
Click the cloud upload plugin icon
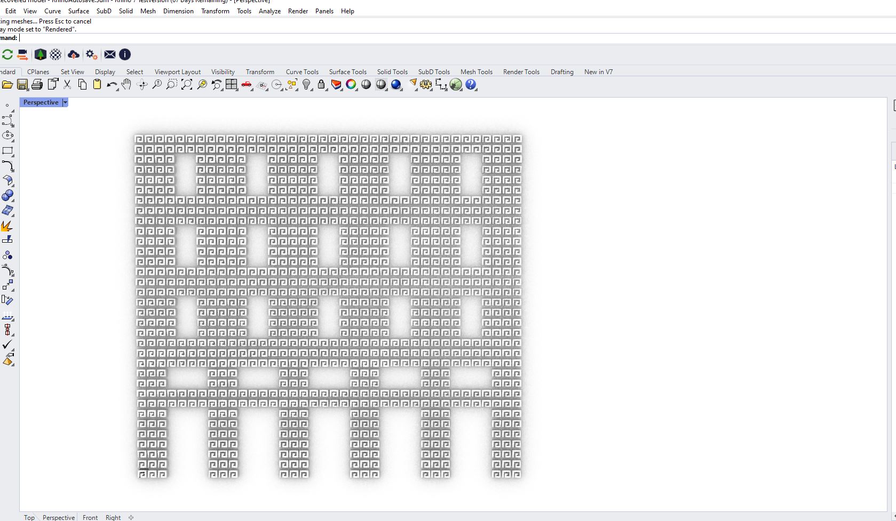tap(74, 54)
